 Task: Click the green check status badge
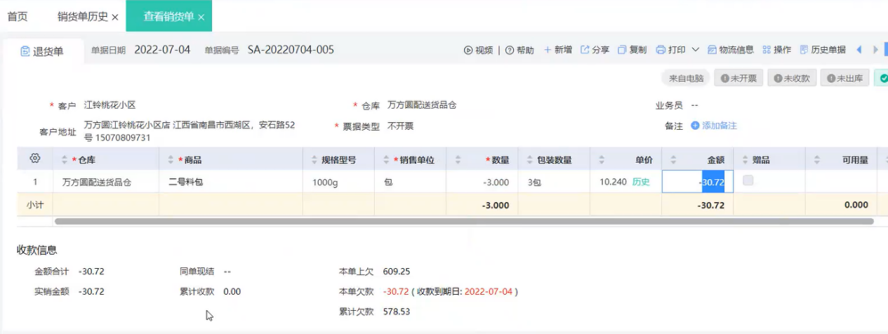point(881,79)
